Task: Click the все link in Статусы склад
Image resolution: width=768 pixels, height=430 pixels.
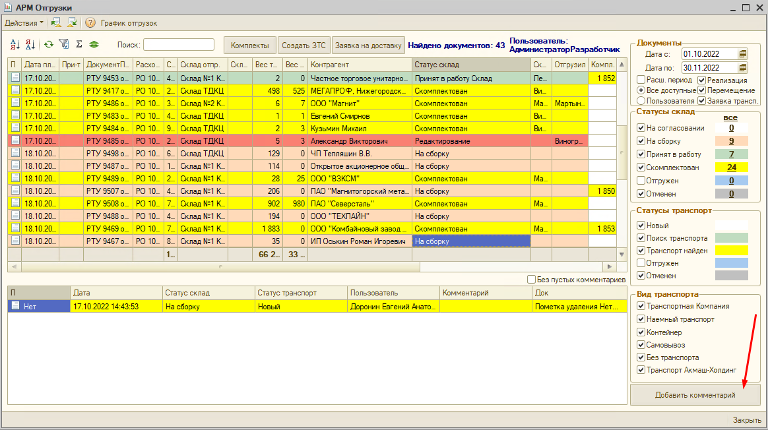Action: point(730,117)
